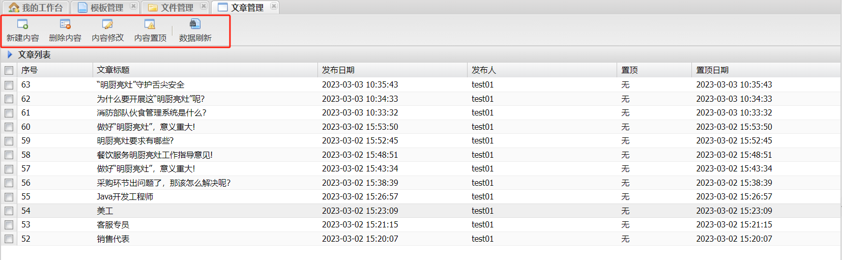Image resolution: width=842 pixels, height=260 pixels.
Task: Collapse the 文章列表 panel arrow
Action: pos(10,54)
